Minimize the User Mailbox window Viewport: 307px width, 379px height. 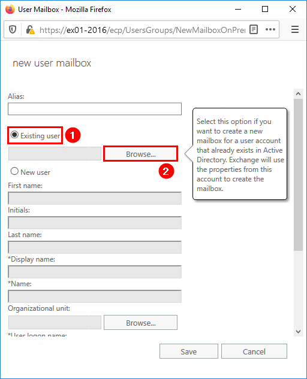point(238,10)
